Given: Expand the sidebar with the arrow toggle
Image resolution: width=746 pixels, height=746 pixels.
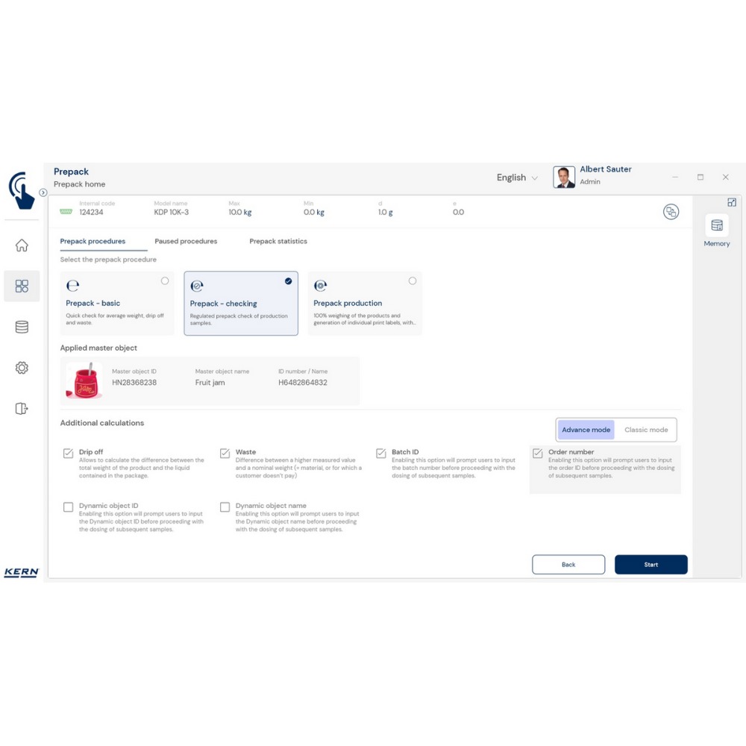Looking at the screenshot, I should (43, 192).
